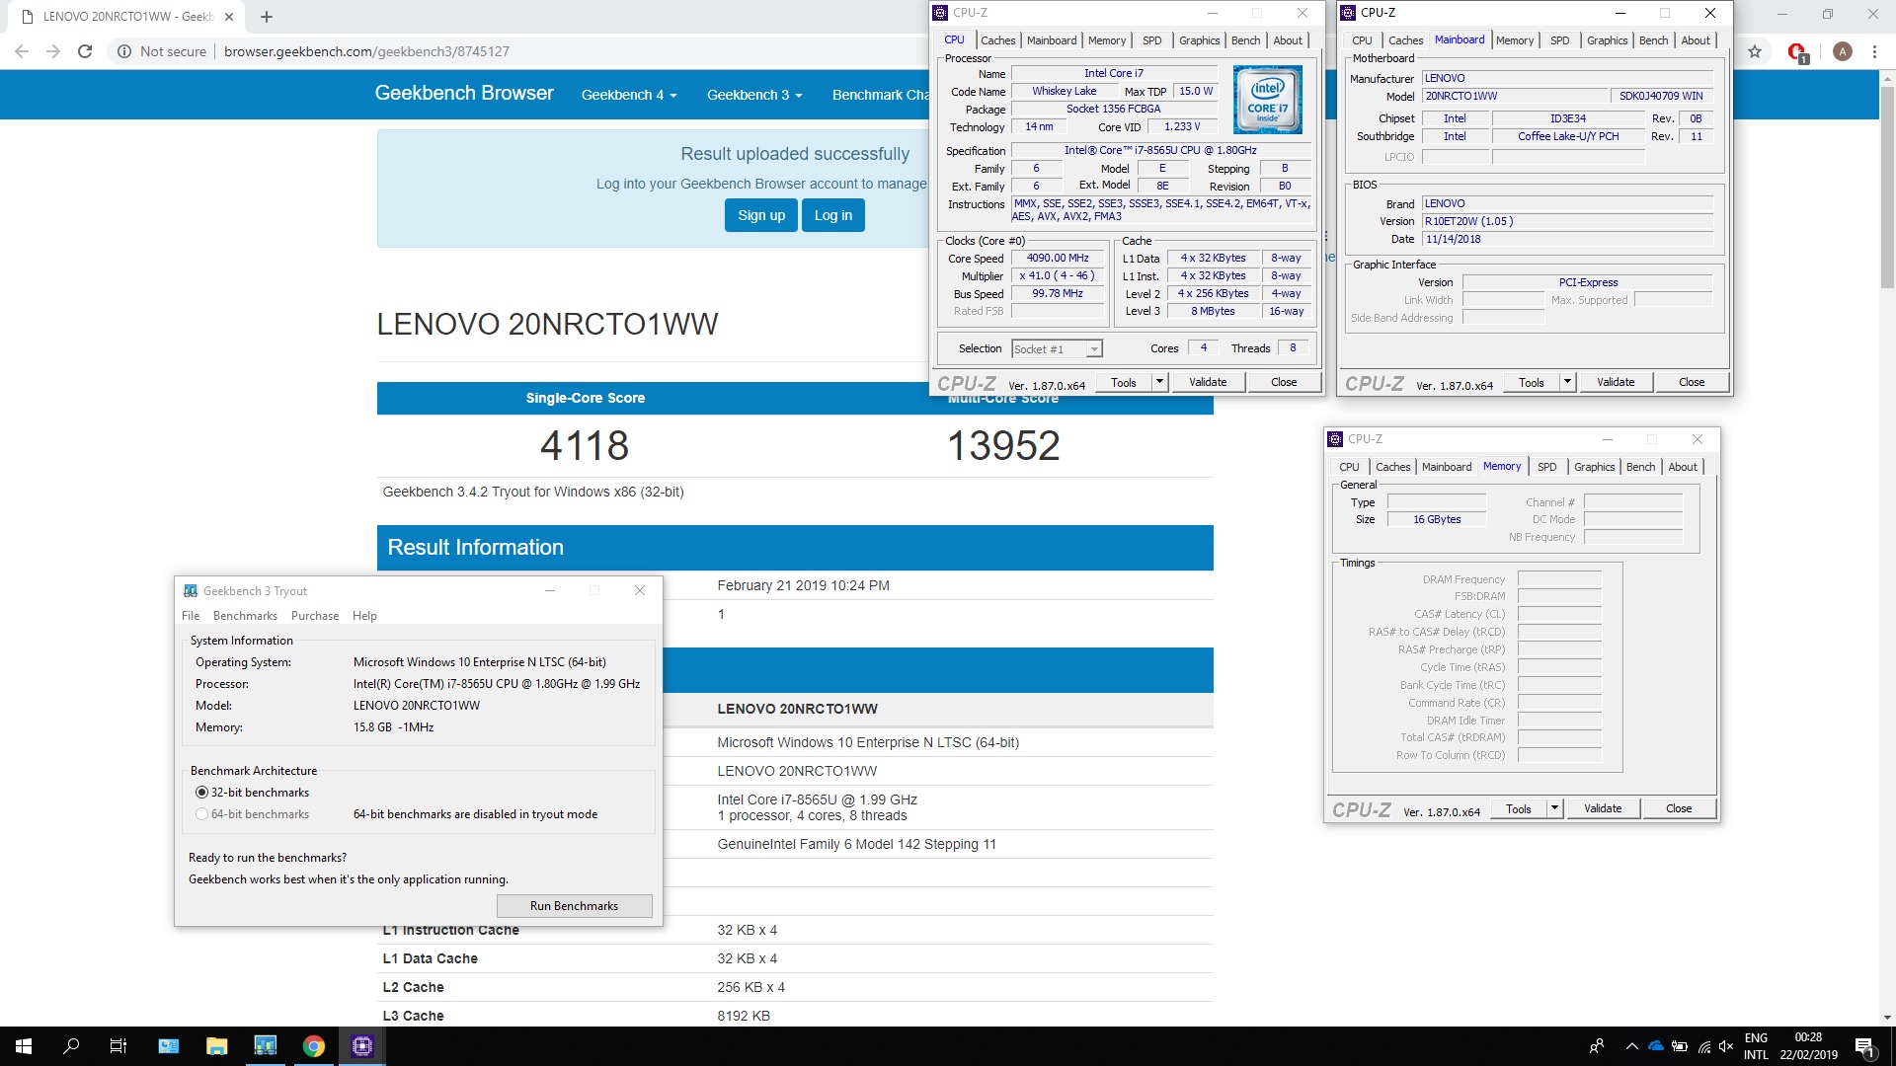Click Geekbench Browser home link

click(x=464, y=93)
